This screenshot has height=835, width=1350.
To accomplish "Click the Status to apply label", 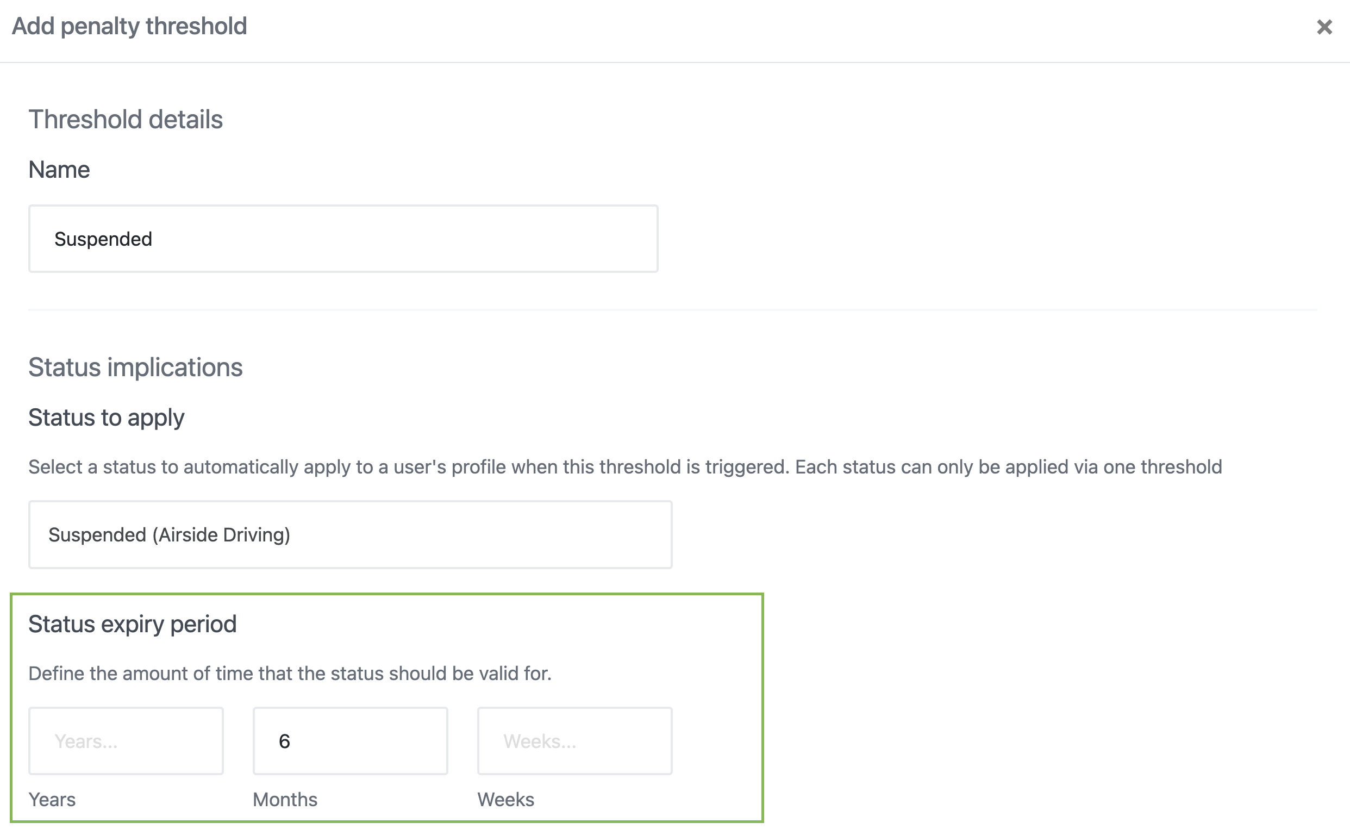I will 107,417.
